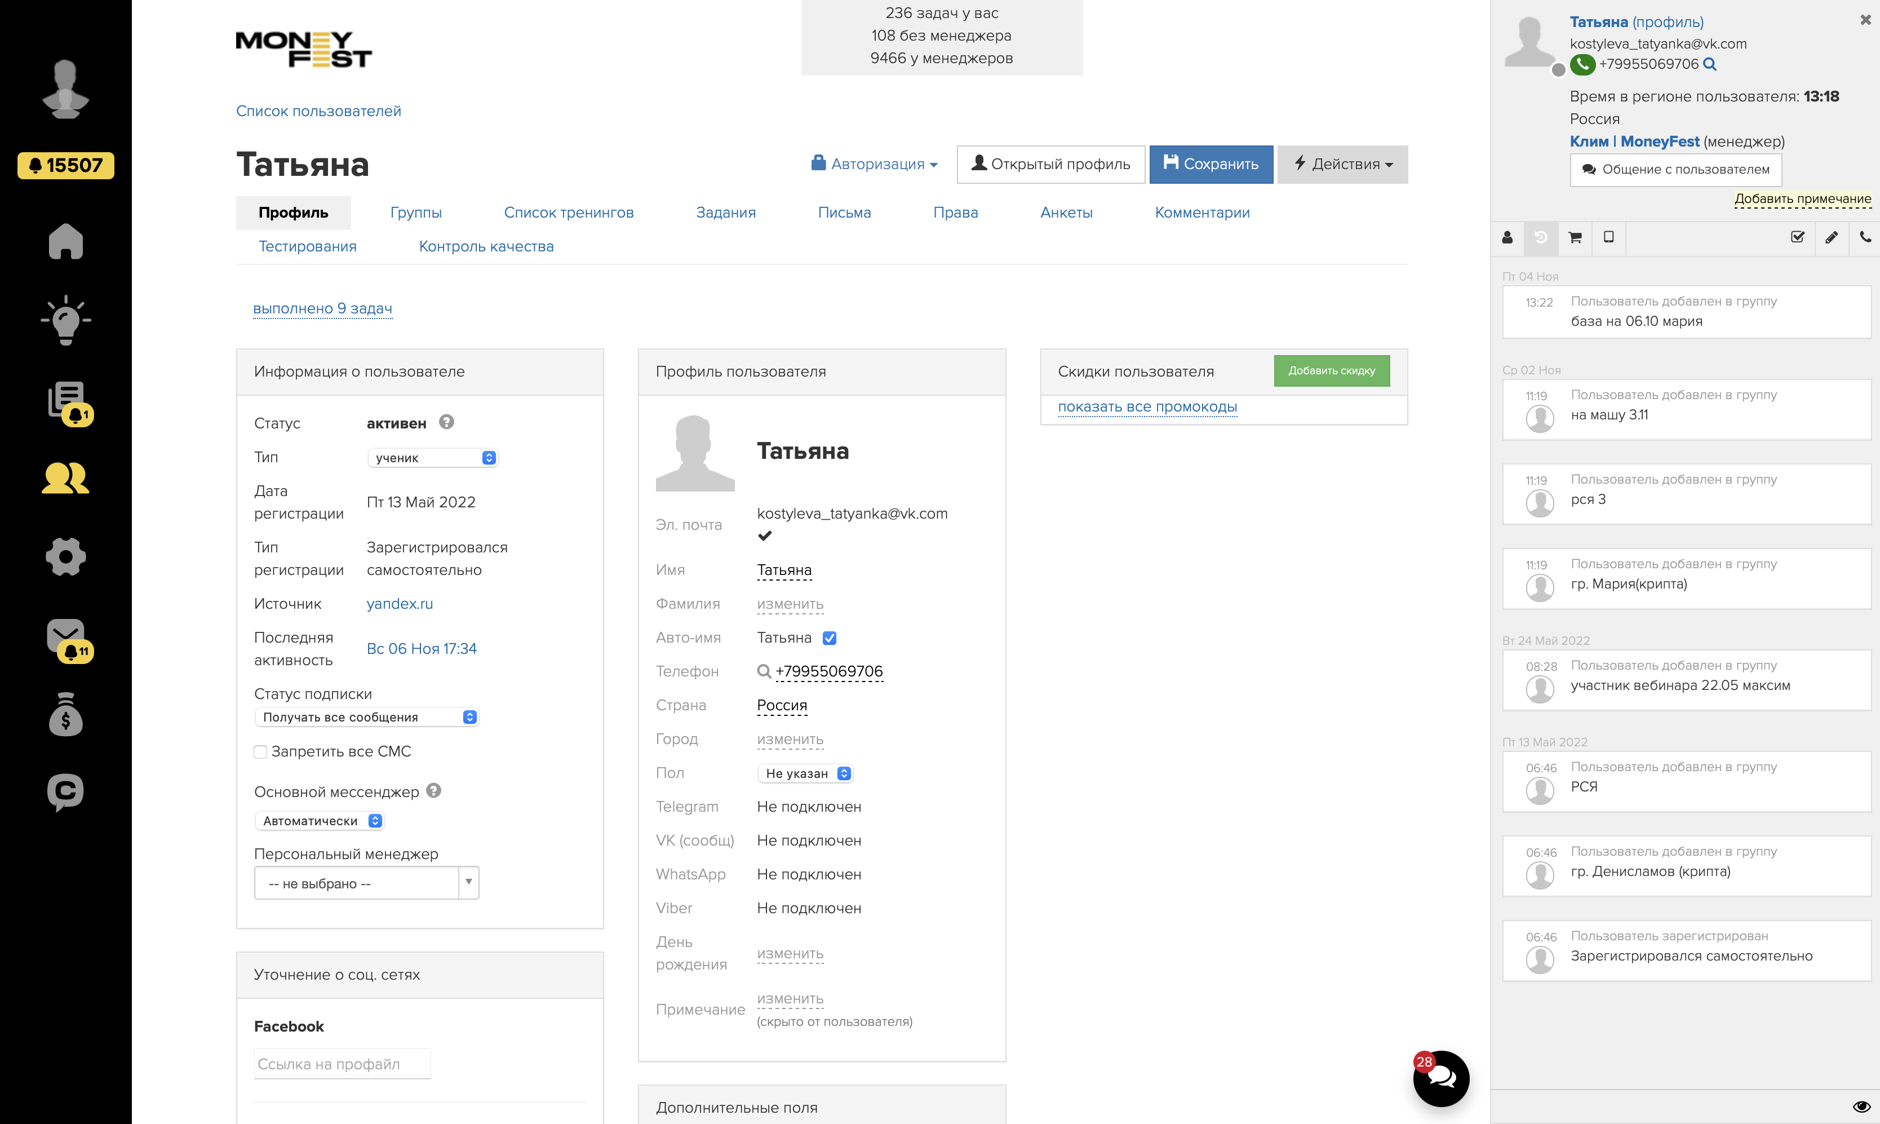
Task: Open the Персональный менеджер select box
Action: pos(366,884)
